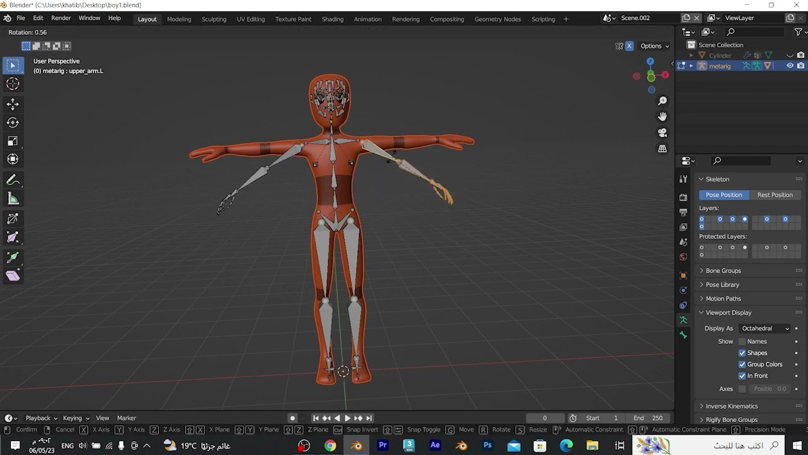This screenshot has width=808, height=455.
Task: Select the Cylinder object in outliner
Action: (720, 56)
